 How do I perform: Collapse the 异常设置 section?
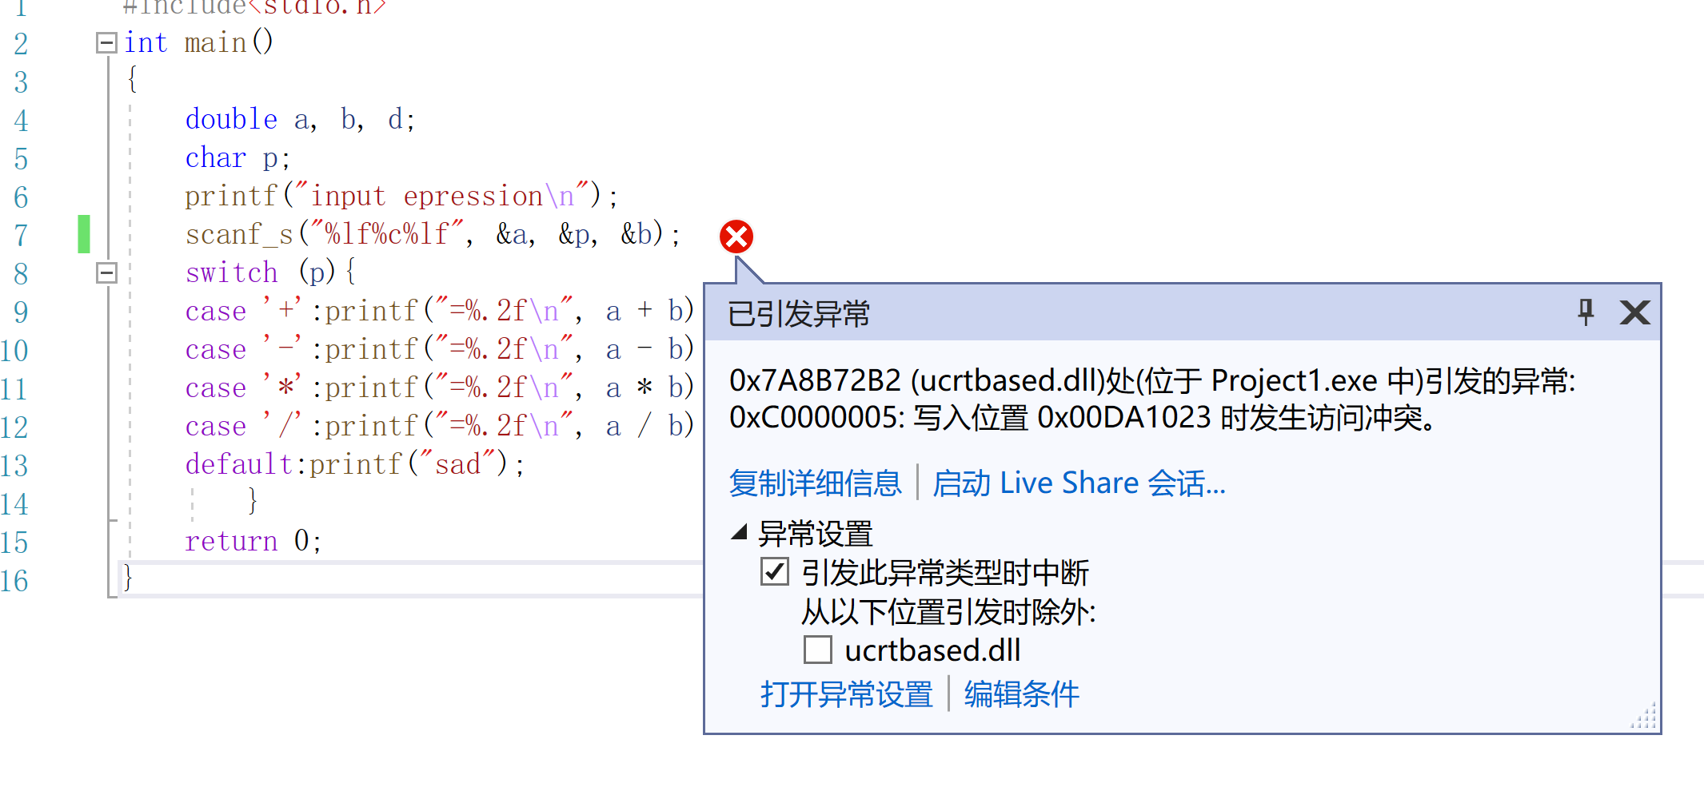pos(740,532)
